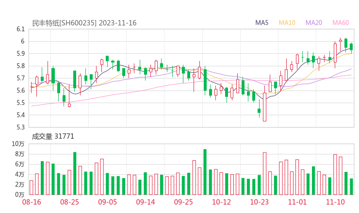Click the 09-14 date axis label
359x213 pixels.
click(146, 202)
